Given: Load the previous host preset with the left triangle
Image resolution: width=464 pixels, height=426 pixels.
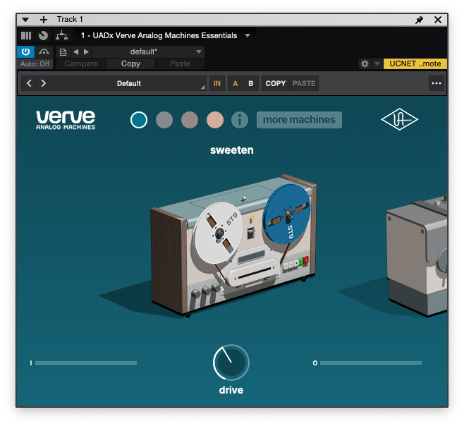Looking at the screenshot, I should click(x=76, y=51).
